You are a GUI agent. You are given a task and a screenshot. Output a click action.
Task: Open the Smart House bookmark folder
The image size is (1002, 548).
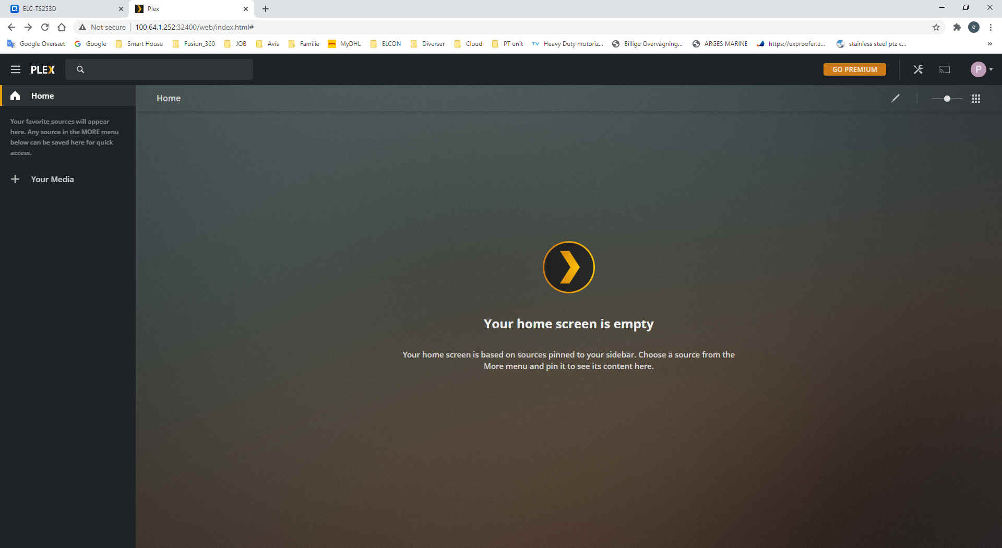click(x=139, y=44)
